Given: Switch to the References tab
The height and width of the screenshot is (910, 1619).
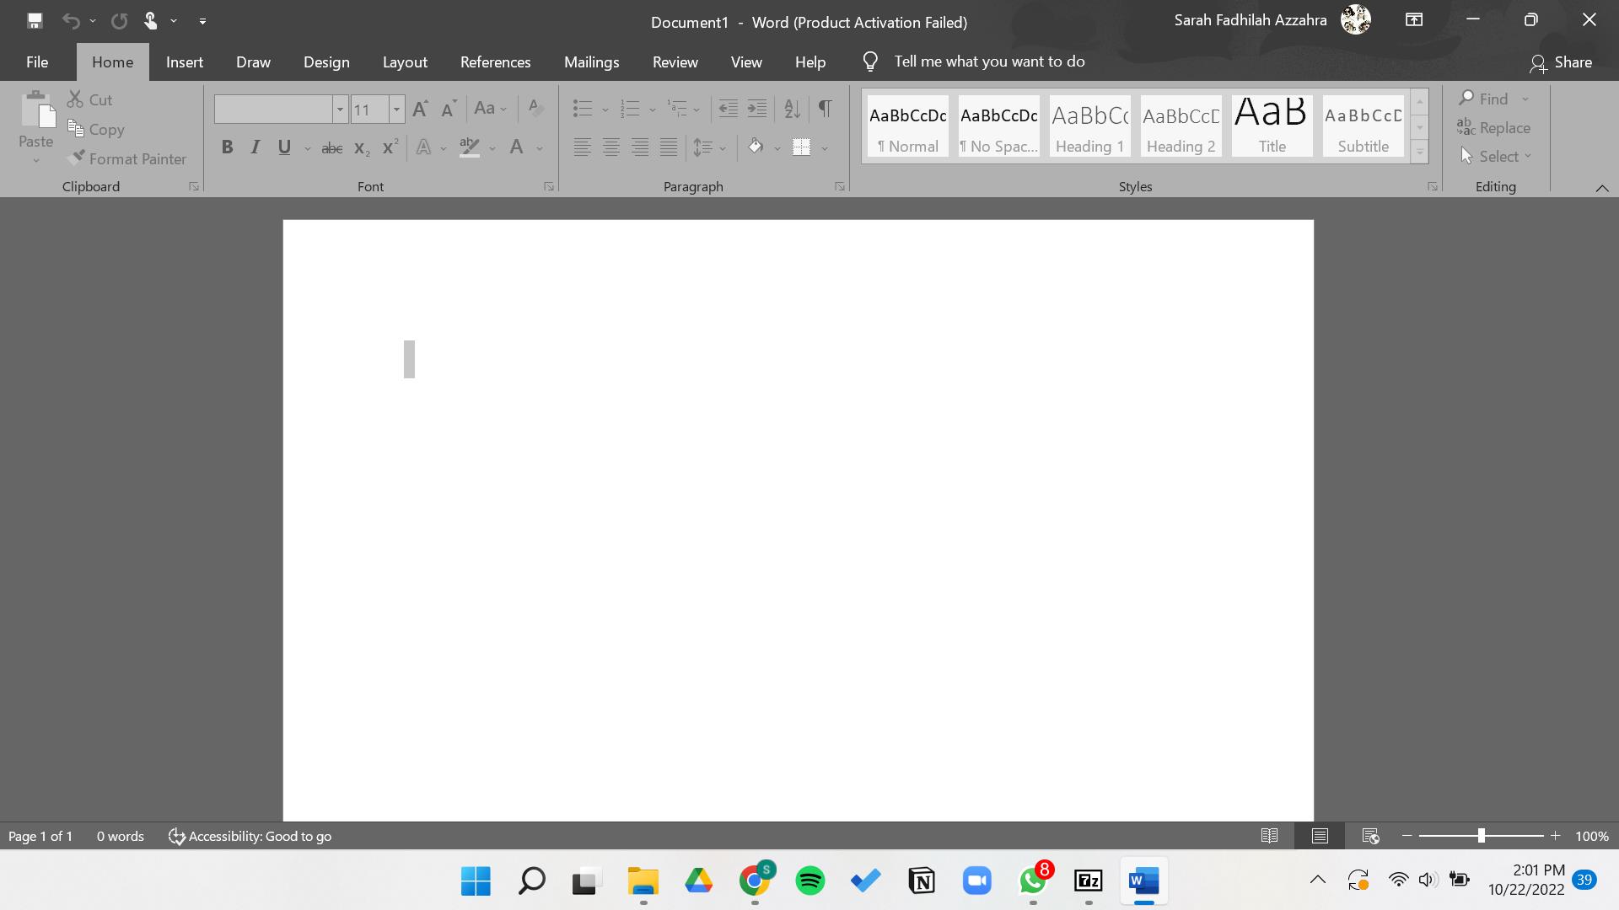Looking at the screenshot, I should [495, 62].
